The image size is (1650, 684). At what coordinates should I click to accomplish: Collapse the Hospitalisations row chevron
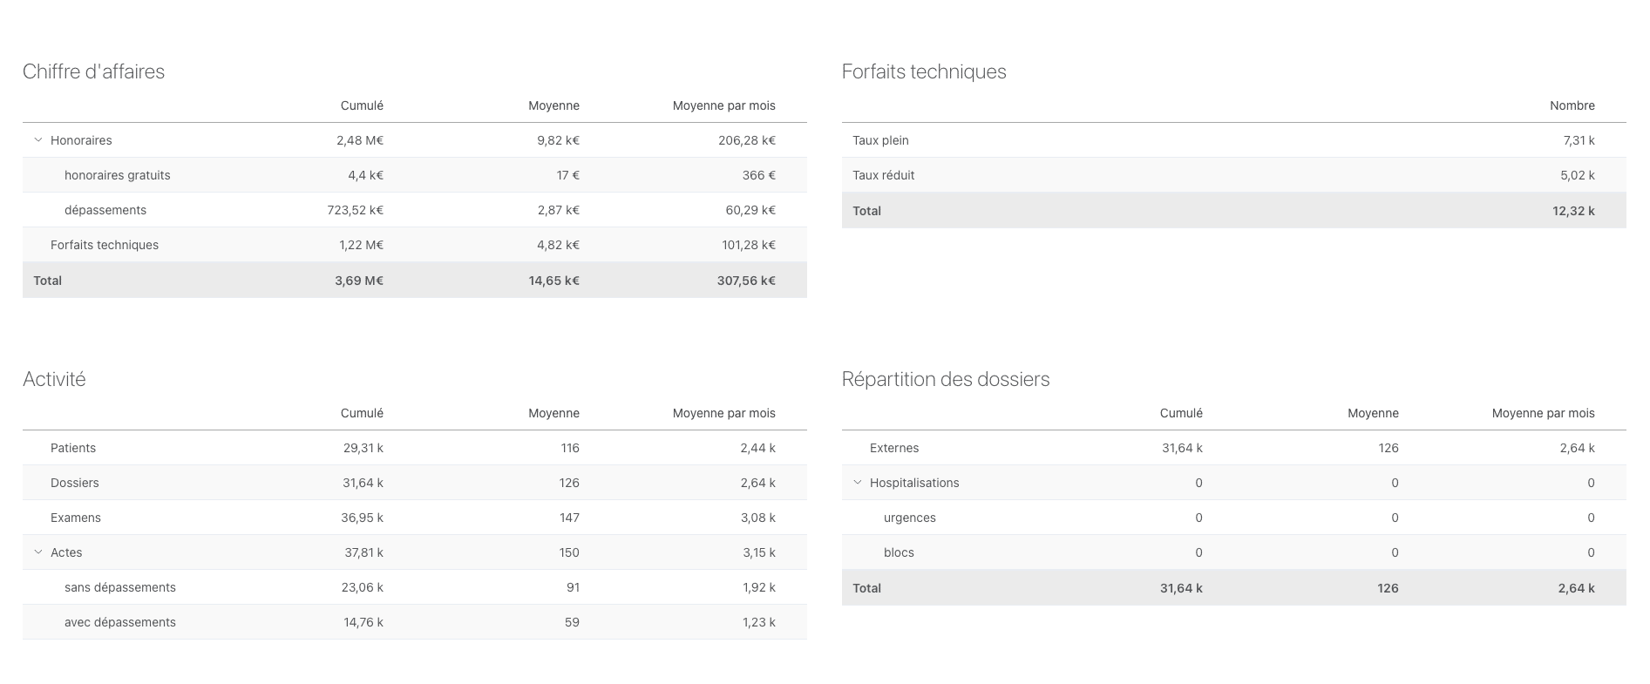click(858, 483)
